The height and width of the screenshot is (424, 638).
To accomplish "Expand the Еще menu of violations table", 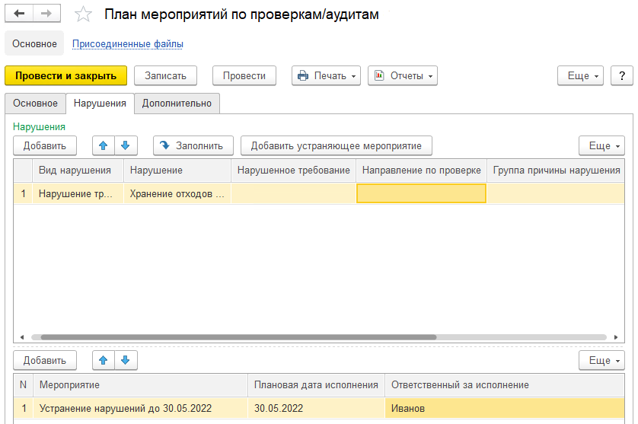I will pyautogui.click(x=601, y=145).
